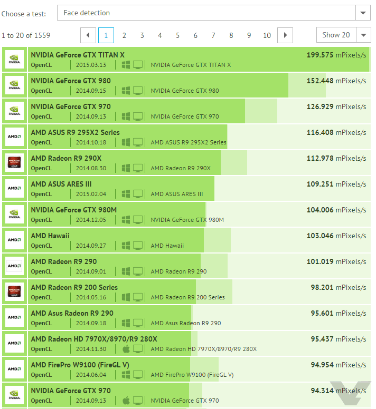Image resolution: width=376 pixels, height=409 pixels.
Task: Click Windows icon in GTX 980 row
Action: click(x=126, y=91)
